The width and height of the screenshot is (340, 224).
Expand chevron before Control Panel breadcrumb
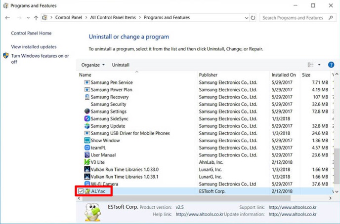[51, 18]
